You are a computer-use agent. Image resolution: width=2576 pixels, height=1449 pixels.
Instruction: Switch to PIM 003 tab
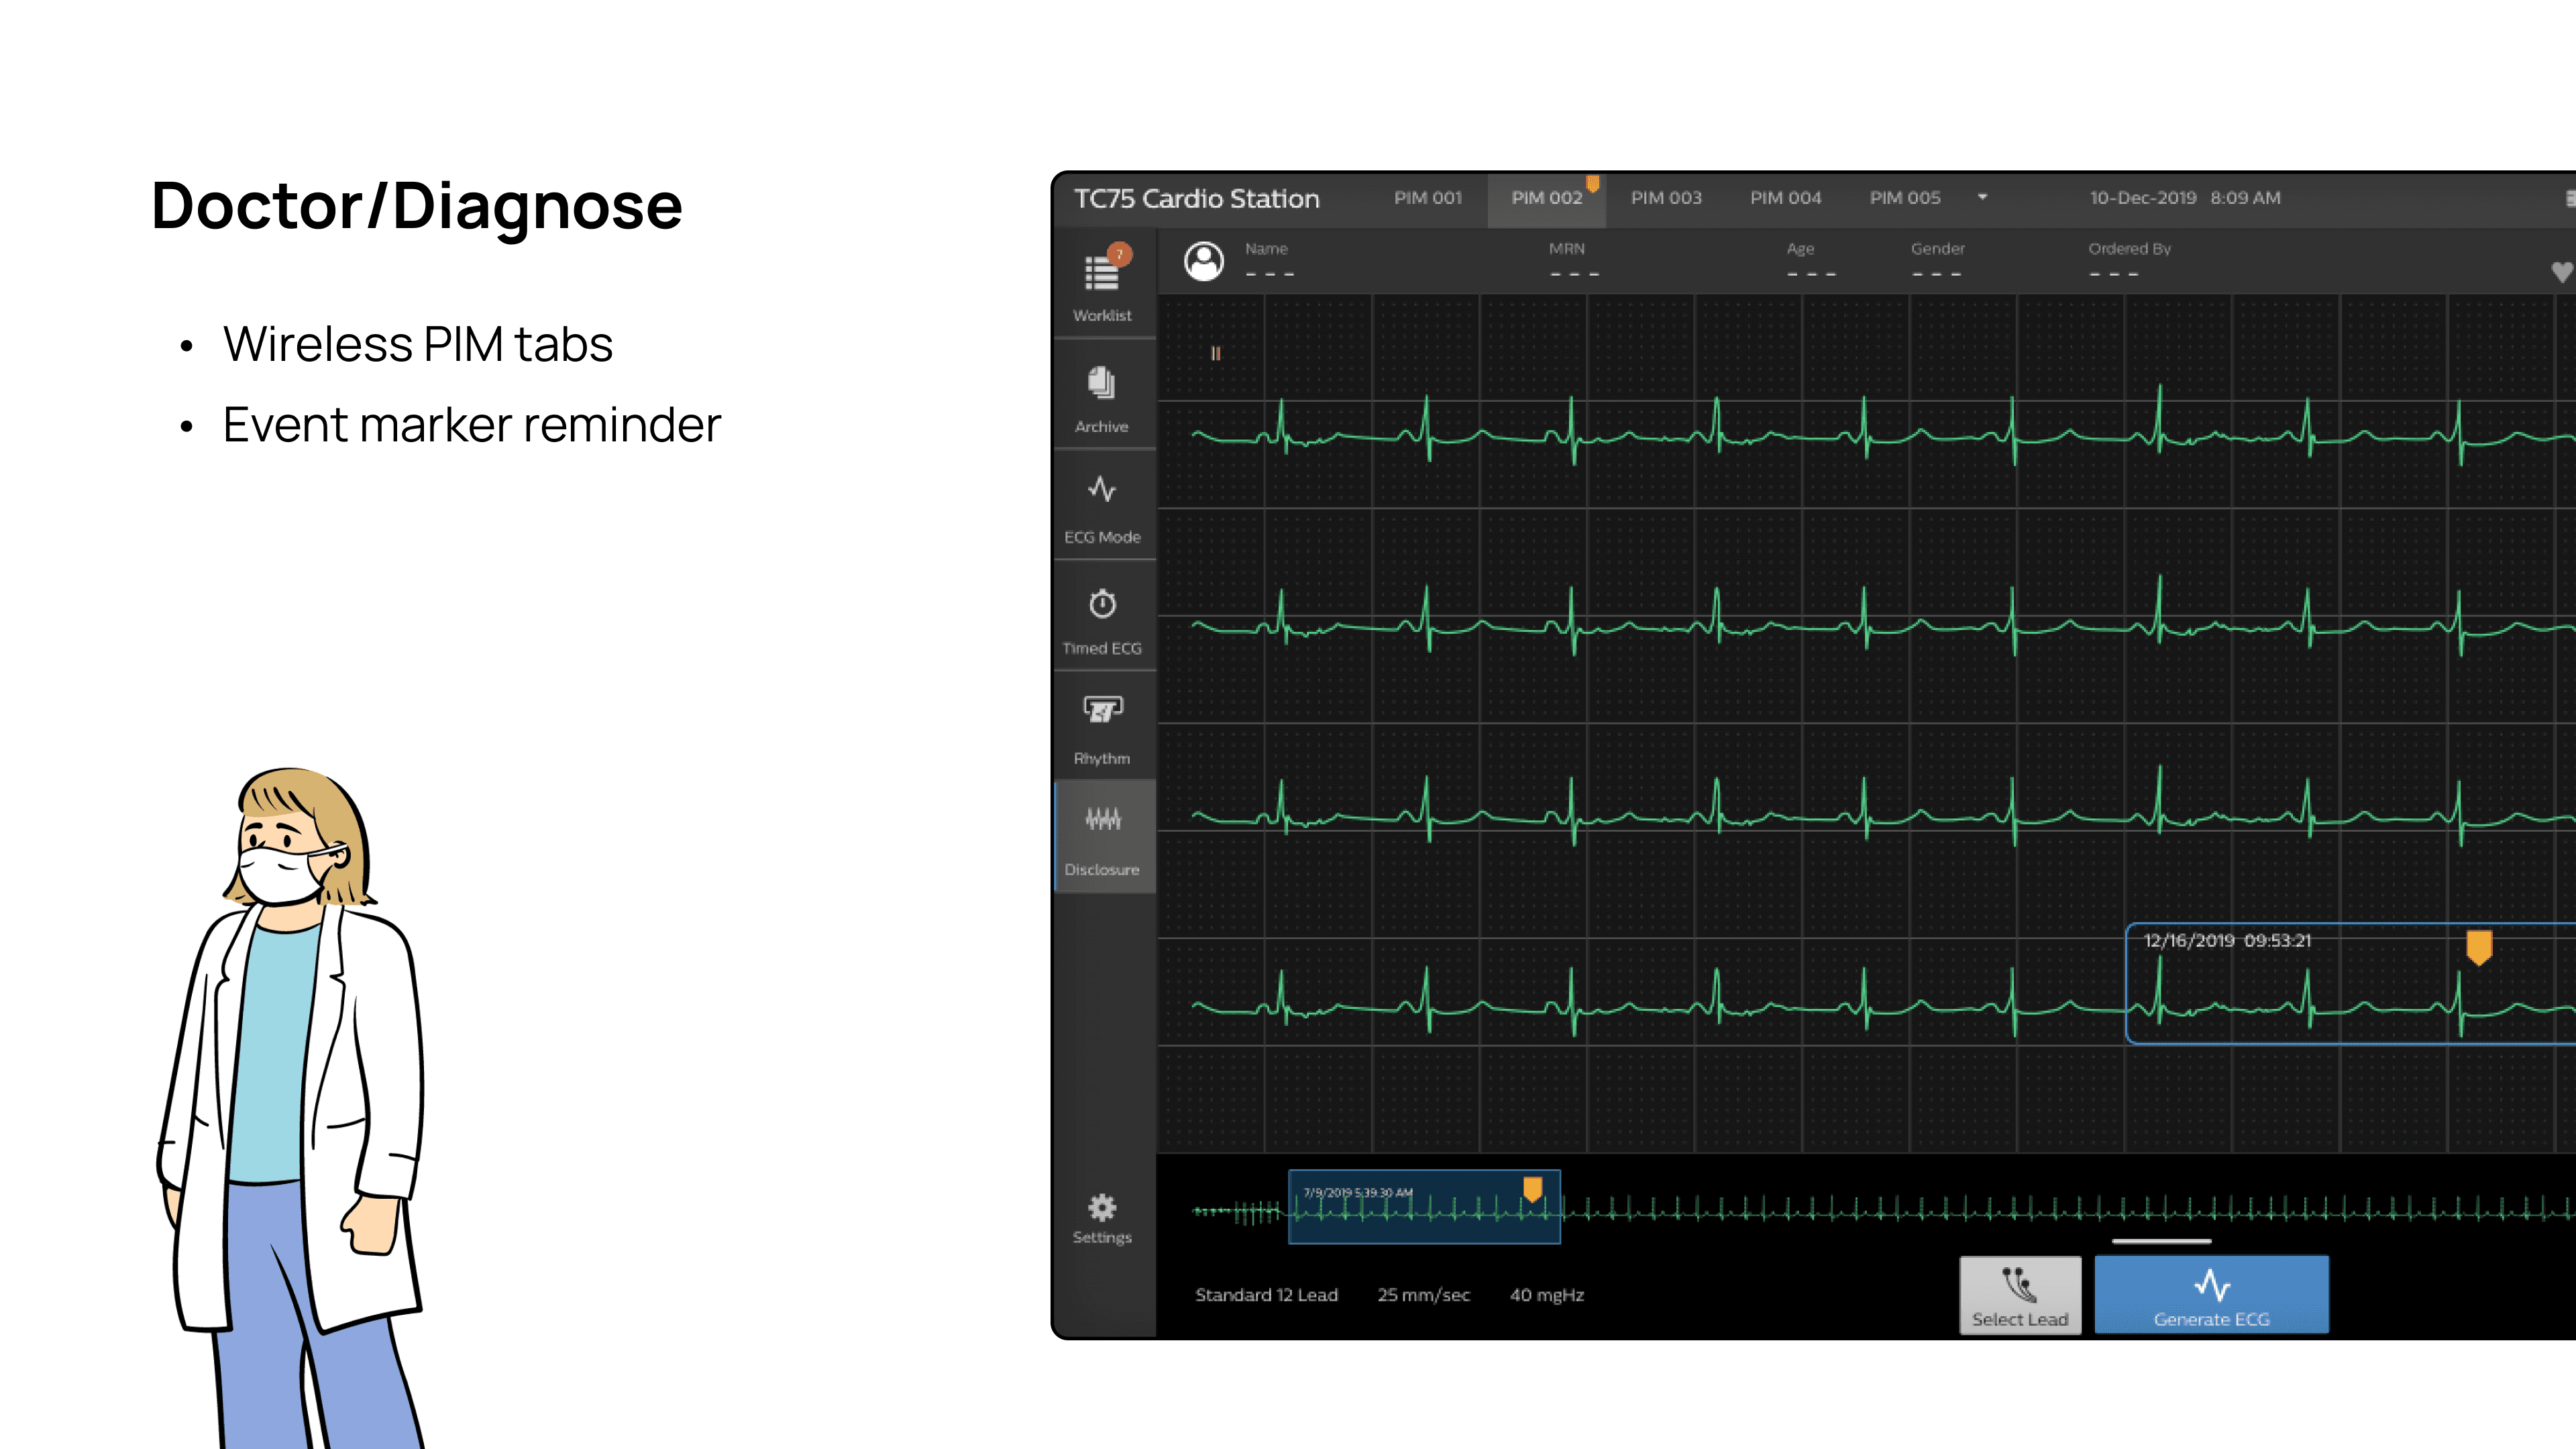[1665, 198]
